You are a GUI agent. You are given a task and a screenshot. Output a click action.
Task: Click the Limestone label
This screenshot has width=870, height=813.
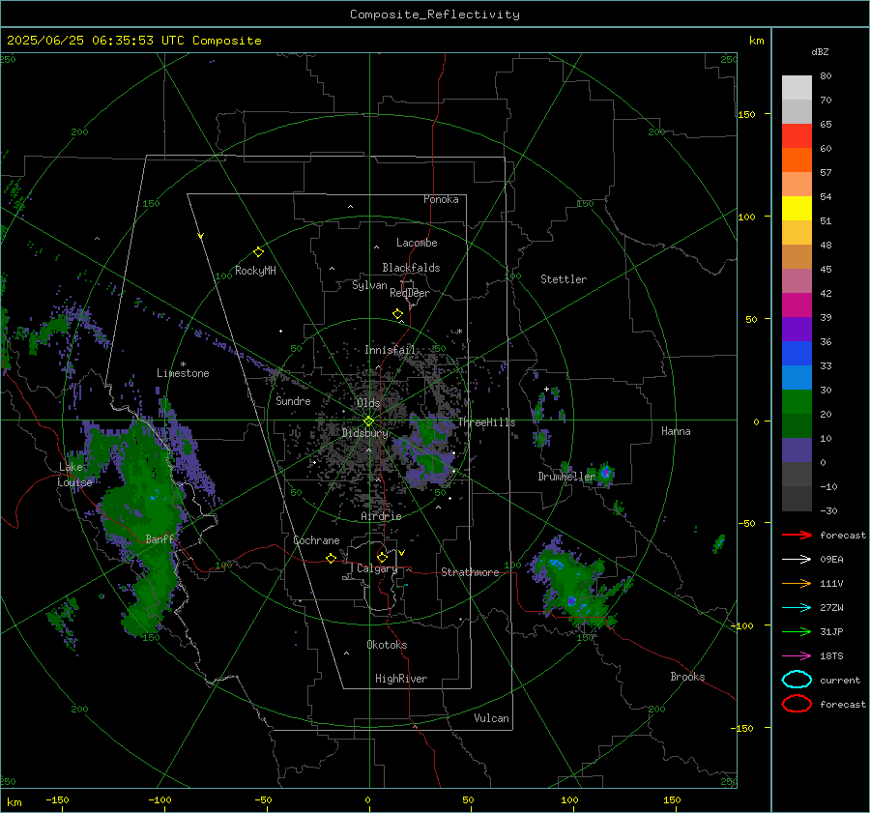click(183, 373)
